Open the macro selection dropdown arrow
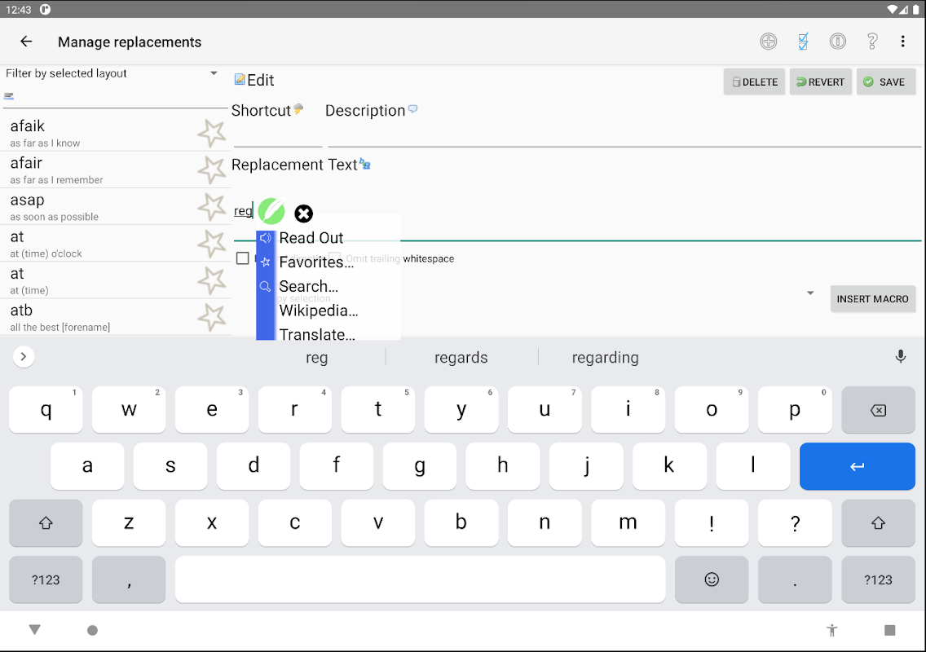This screenshot has width=926, height=652. [x=810, y=293]
